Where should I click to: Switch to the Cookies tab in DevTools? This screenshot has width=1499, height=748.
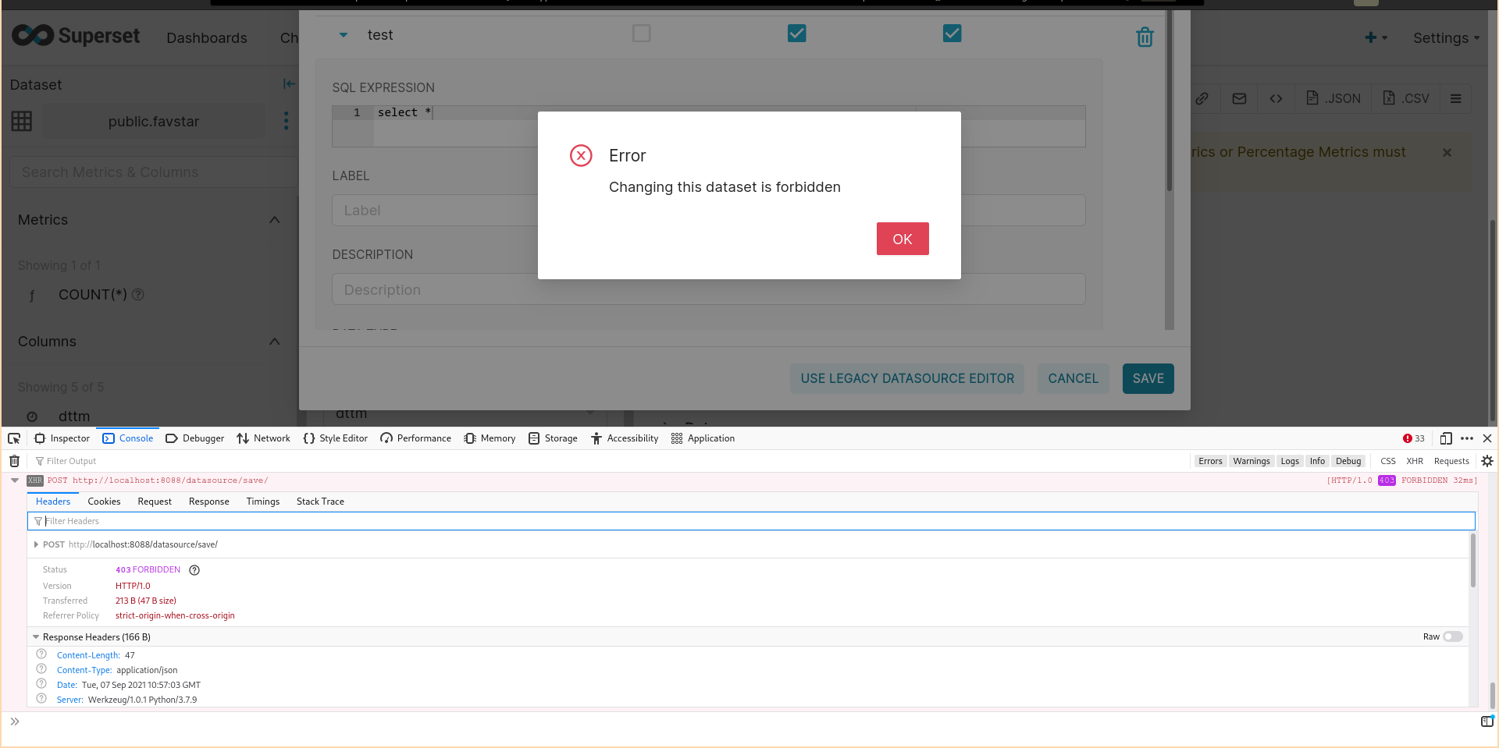tap(104, 502)
